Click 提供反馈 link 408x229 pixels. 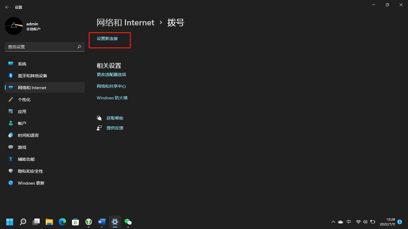115,128
